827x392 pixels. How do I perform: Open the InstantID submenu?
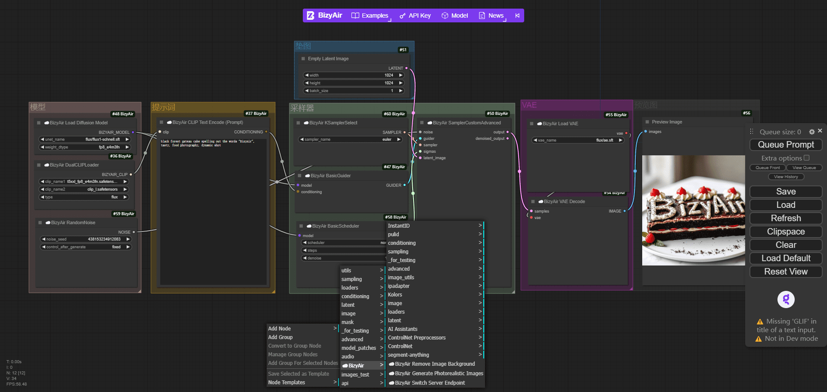tap(435, 226)
